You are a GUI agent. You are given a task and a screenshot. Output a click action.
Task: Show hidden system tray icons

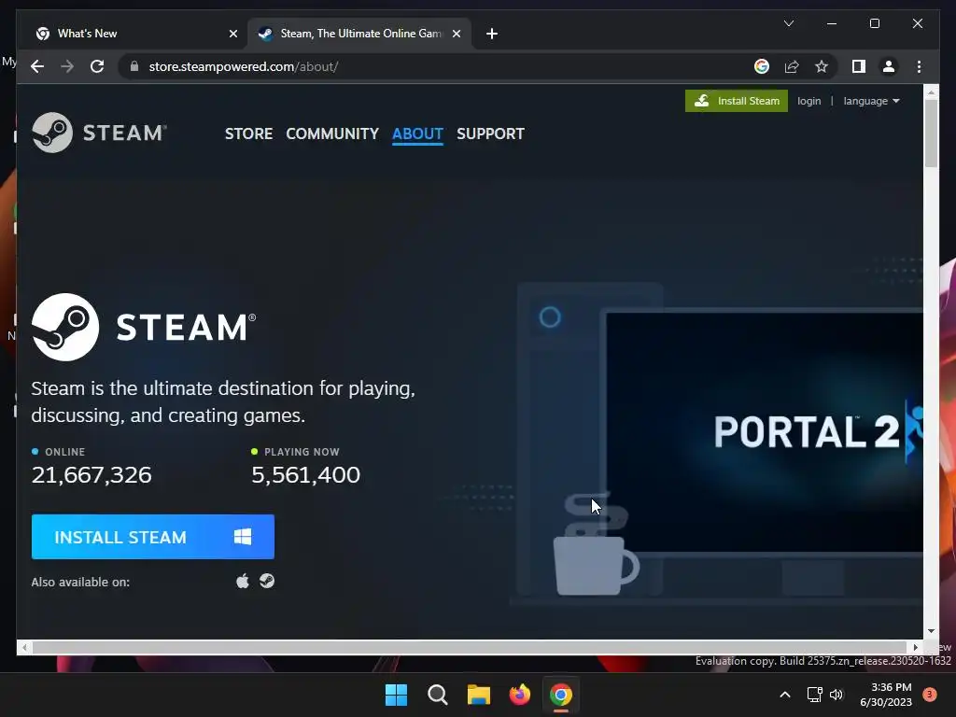tap(785, 695)
